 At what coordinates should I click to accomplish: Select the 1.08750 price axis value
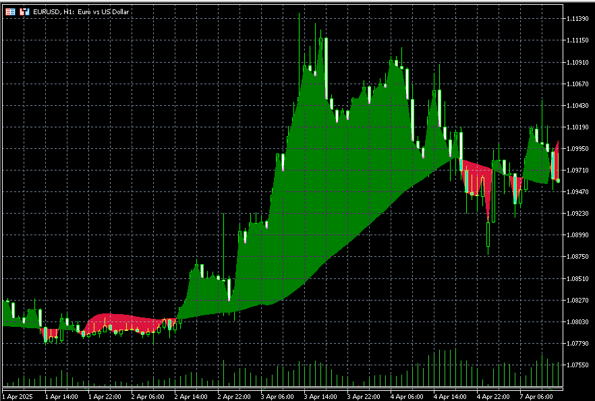tap(577, 257)
